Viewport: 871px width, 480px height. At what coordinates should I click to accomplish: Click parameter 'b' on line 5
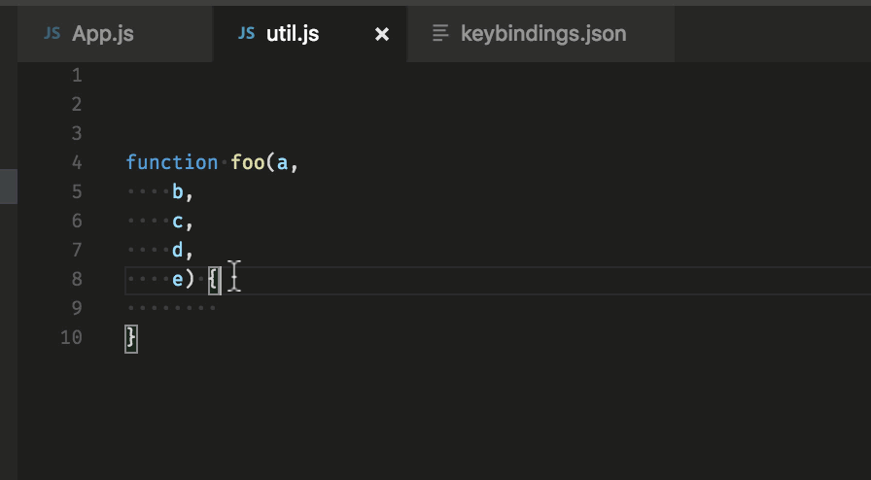tap(178, 191)
